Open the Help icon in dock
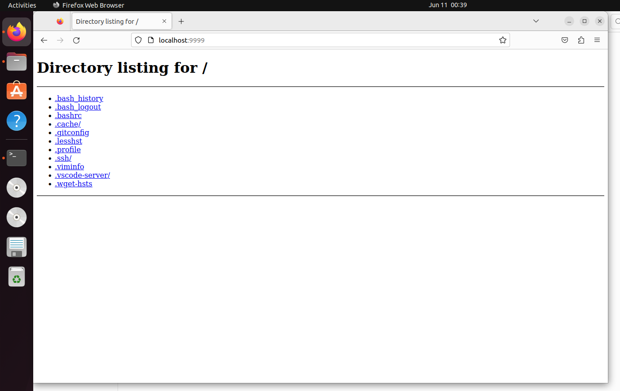The width and height of the screenshot is (620, 391). pos(17,121)
